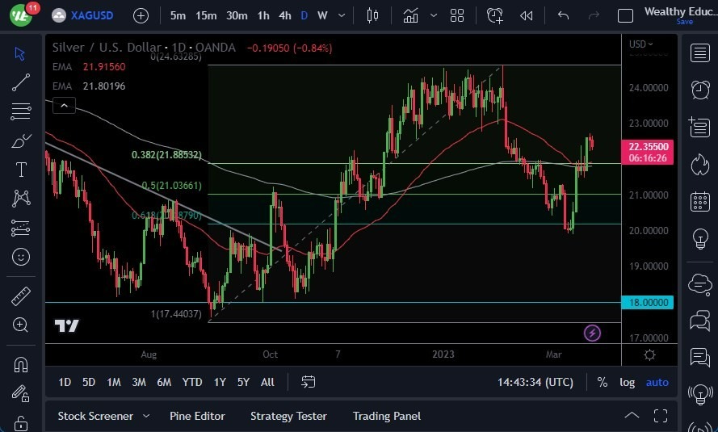Click the zoom in magnifier tool
718x432 pixels.
21,325
